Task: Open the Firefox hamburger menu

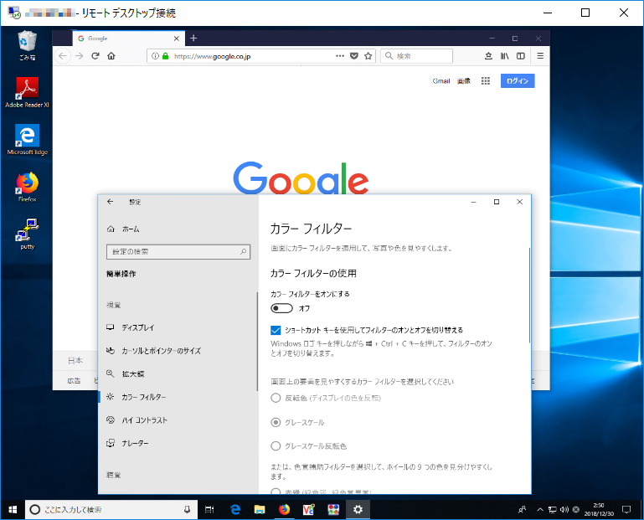Action: (x=540, y=56)
